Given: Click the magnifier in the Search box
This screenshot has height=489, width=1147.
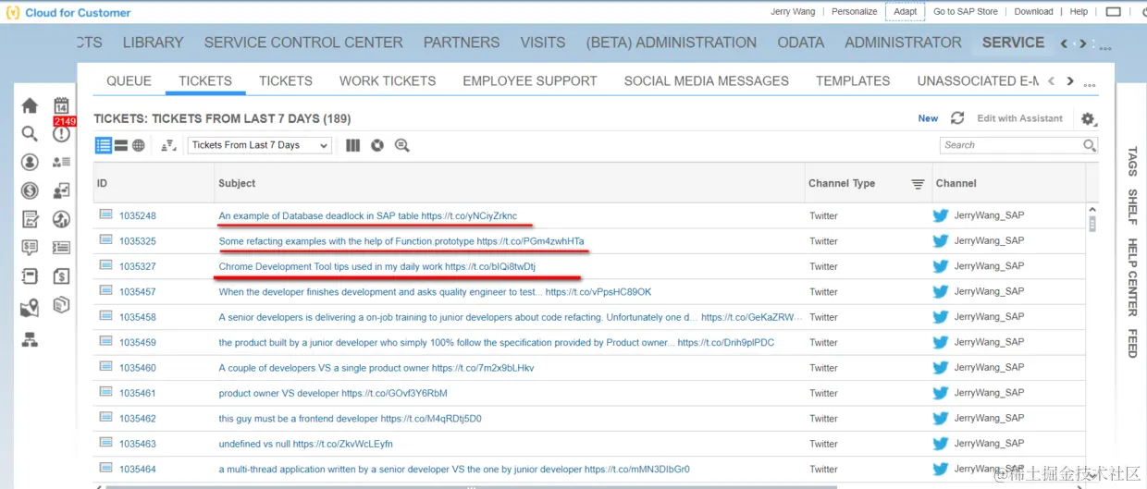Looking at the screenshot, I should tap(1089, 145).
